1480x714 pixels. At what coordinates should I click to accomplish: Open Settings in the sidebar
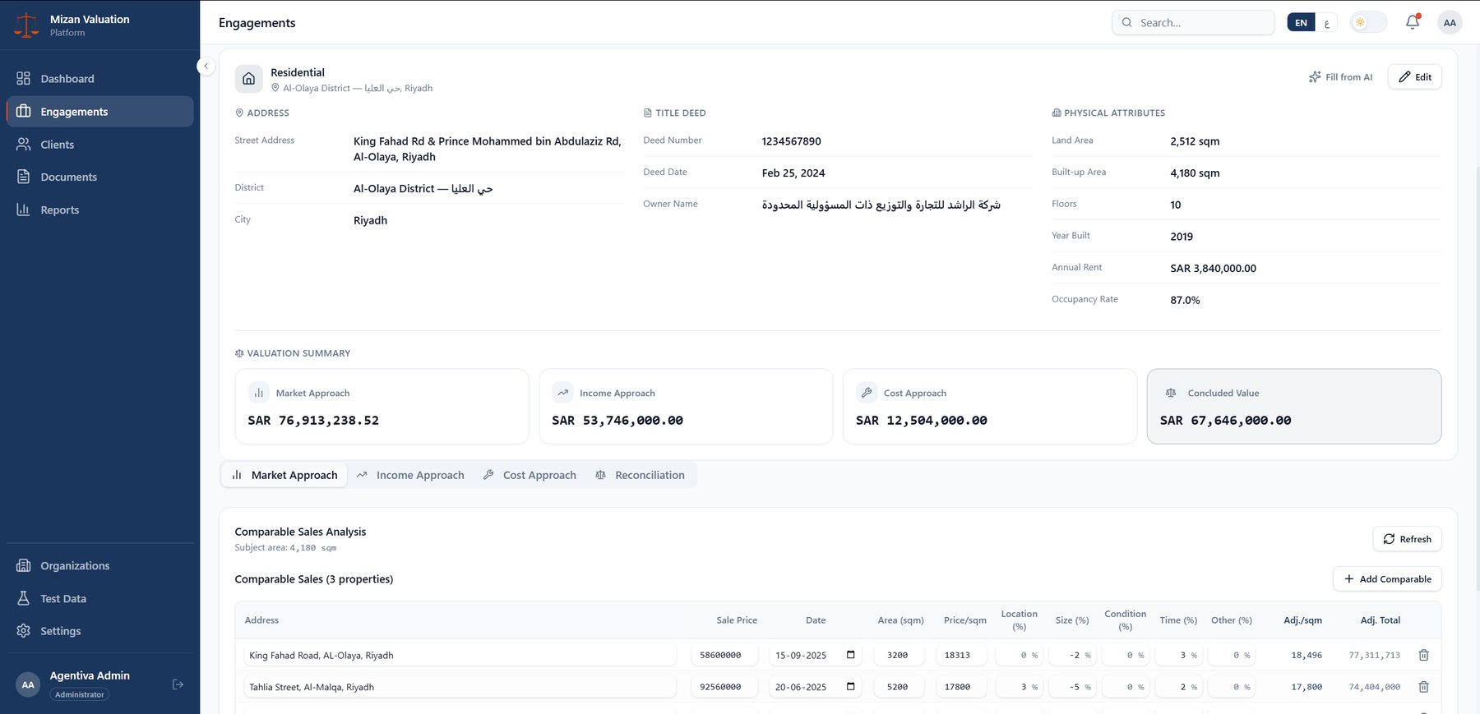pyautogui.click(x=99, y=631)
